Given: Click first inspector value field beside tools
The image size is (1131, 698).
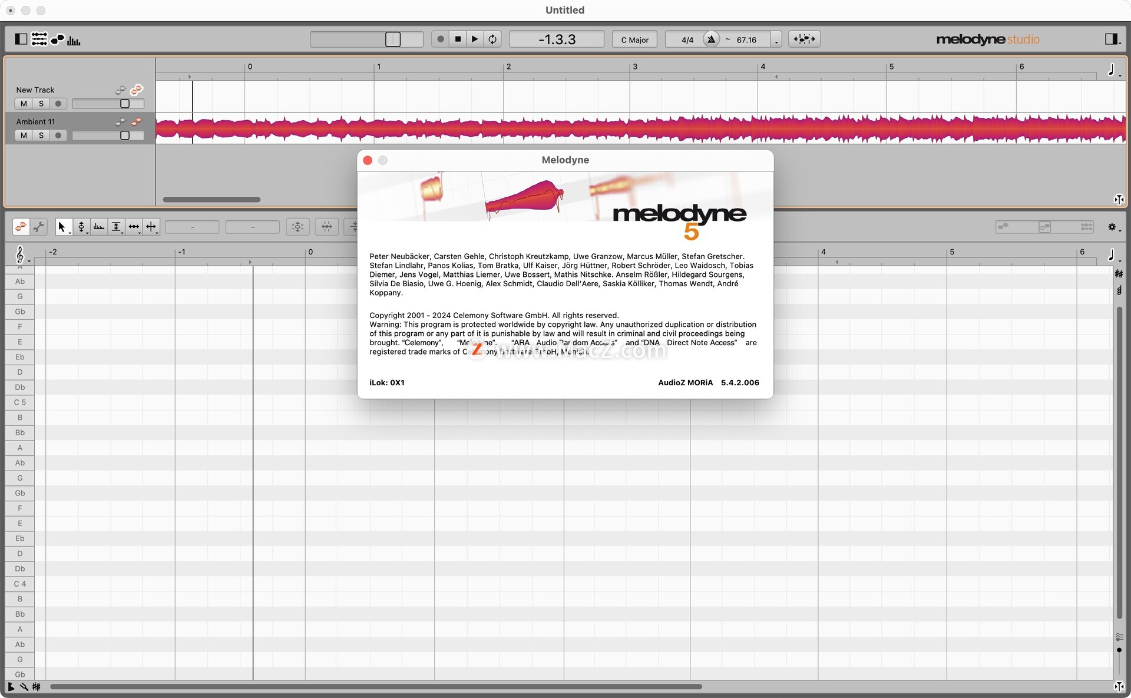Looking at the screenshot, I should (x=192, y=227).
